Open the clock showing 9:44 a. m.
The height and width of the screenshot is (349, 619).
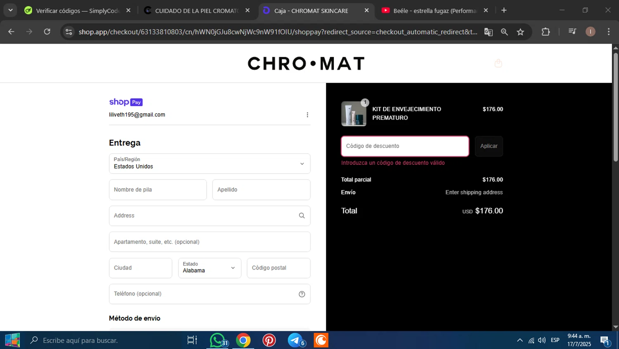(x=579, y=340)
